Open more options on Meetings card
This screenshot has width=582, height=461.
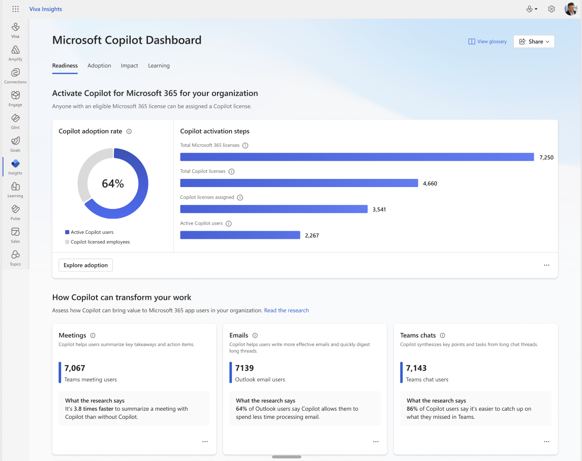coord(205,442)
